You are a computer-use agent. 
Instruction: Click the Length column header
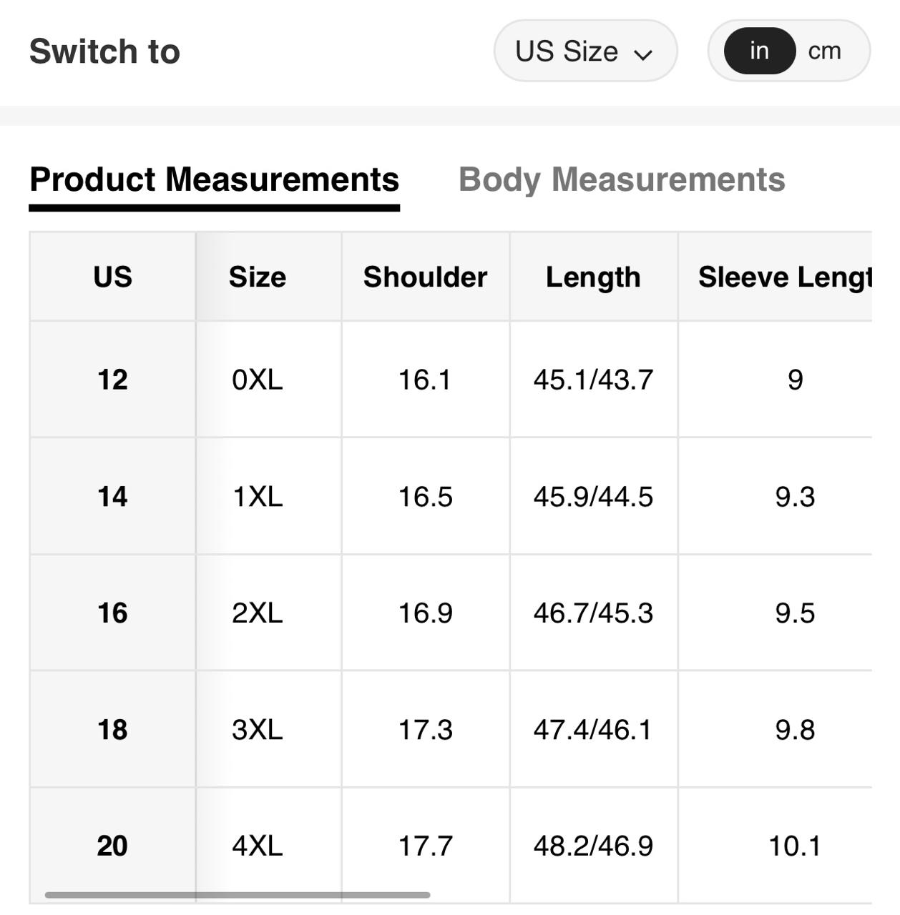coord(593,277)
